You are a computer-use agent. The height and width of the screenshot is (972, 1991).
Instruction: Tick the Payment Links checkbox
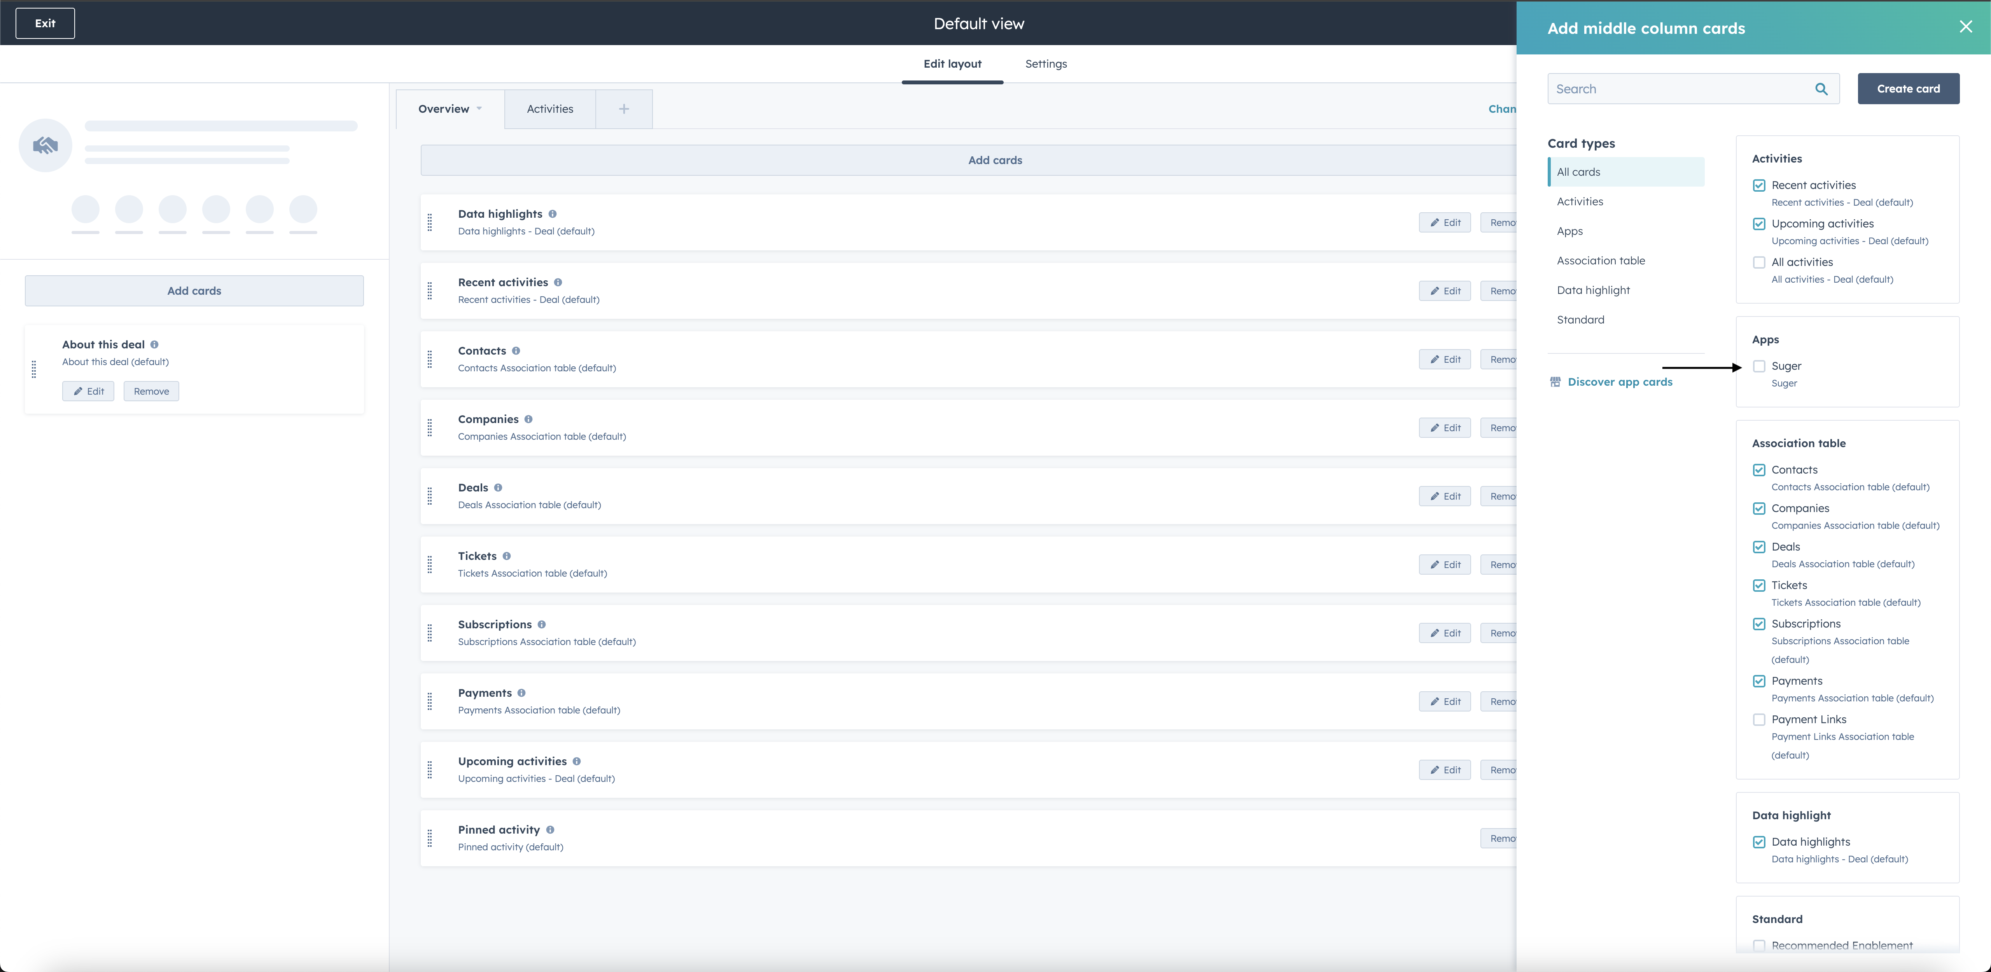(x=1759, y=720)
